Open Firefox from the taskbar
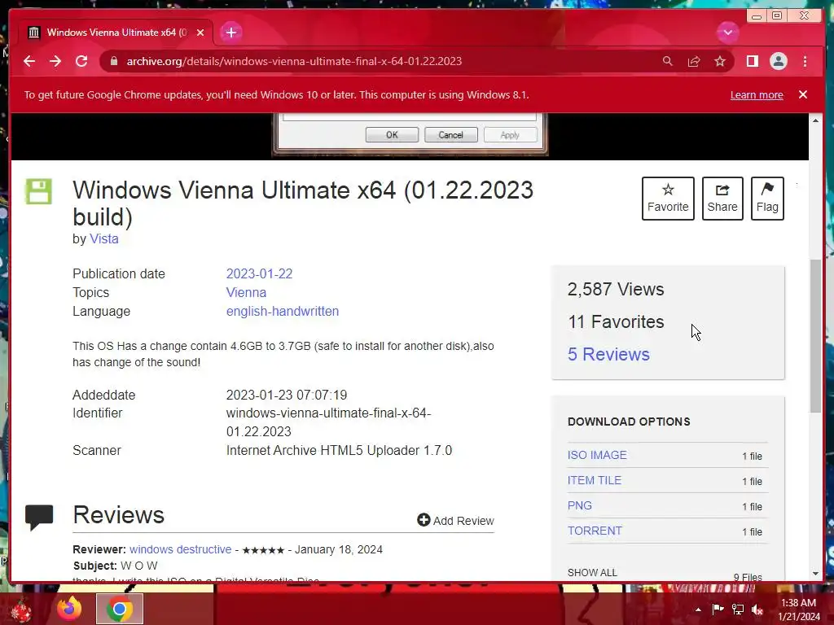This screenshot has width=834, height=625. (x=69, y=609)
